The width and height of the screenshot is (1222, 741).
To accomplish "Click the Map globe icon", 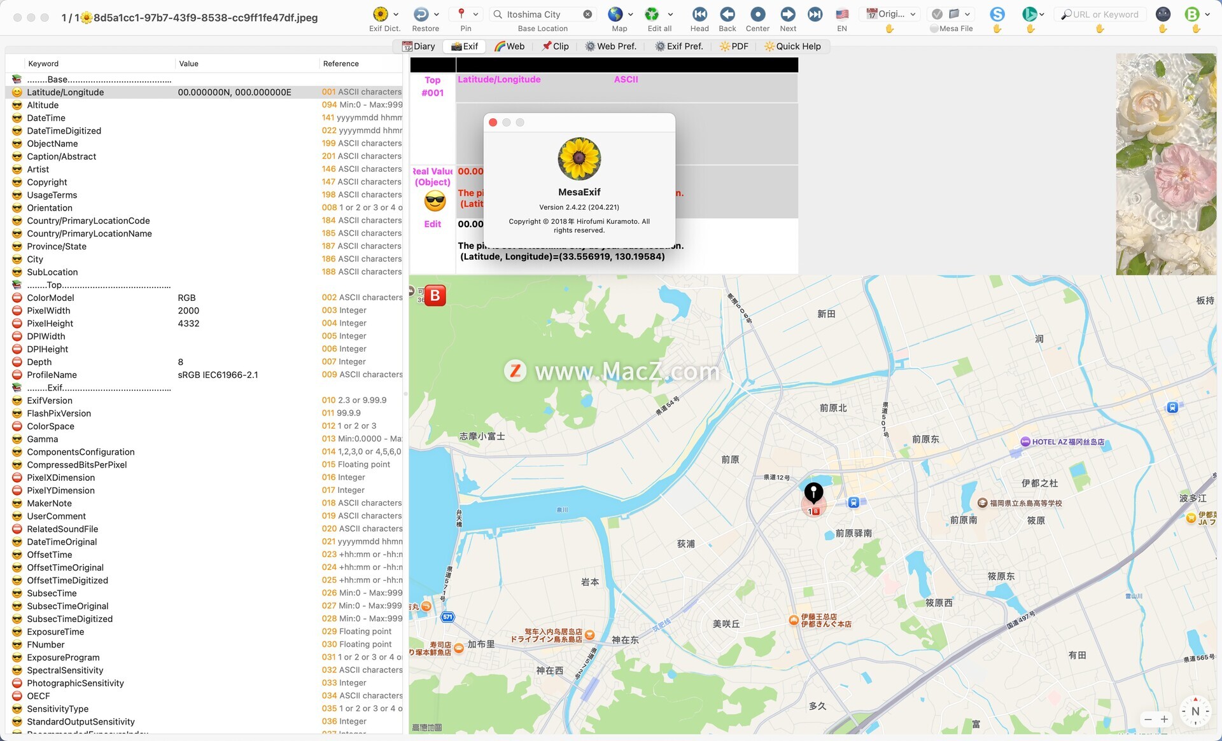I will 615,14.
